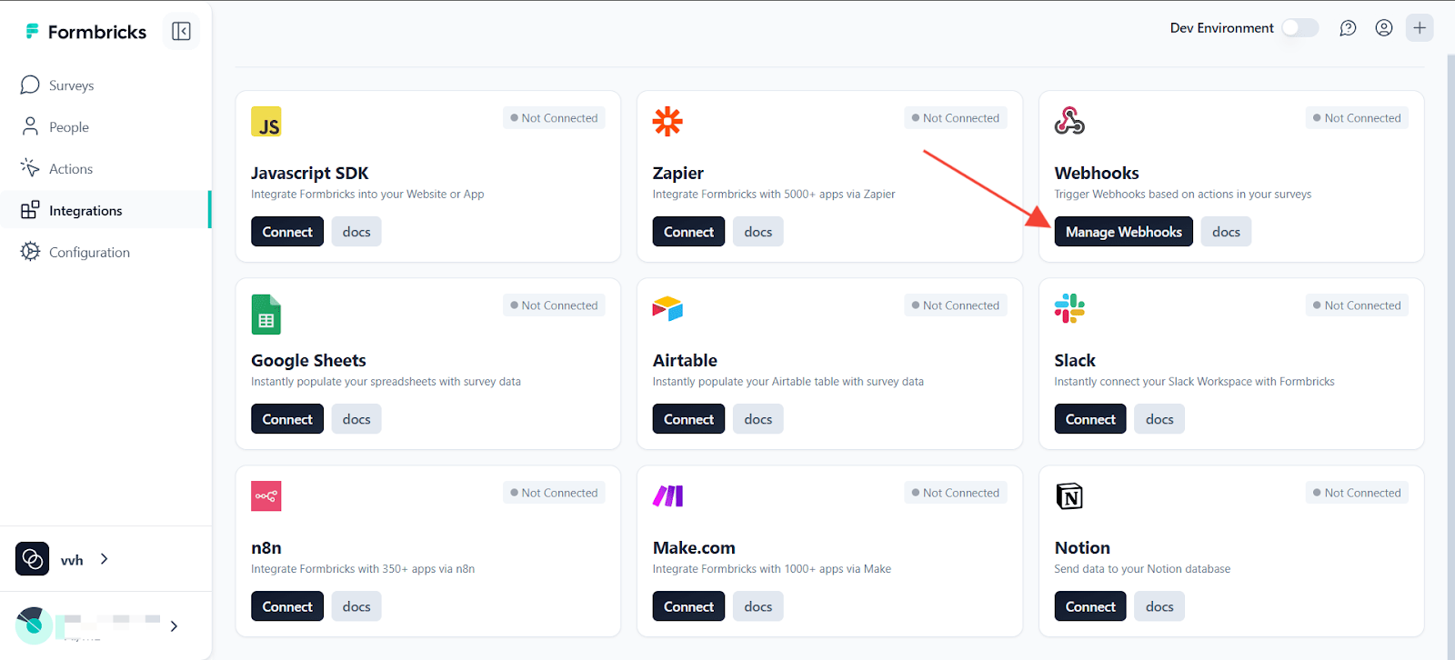Connect the Google Sheets integration

tap(287, 419)
